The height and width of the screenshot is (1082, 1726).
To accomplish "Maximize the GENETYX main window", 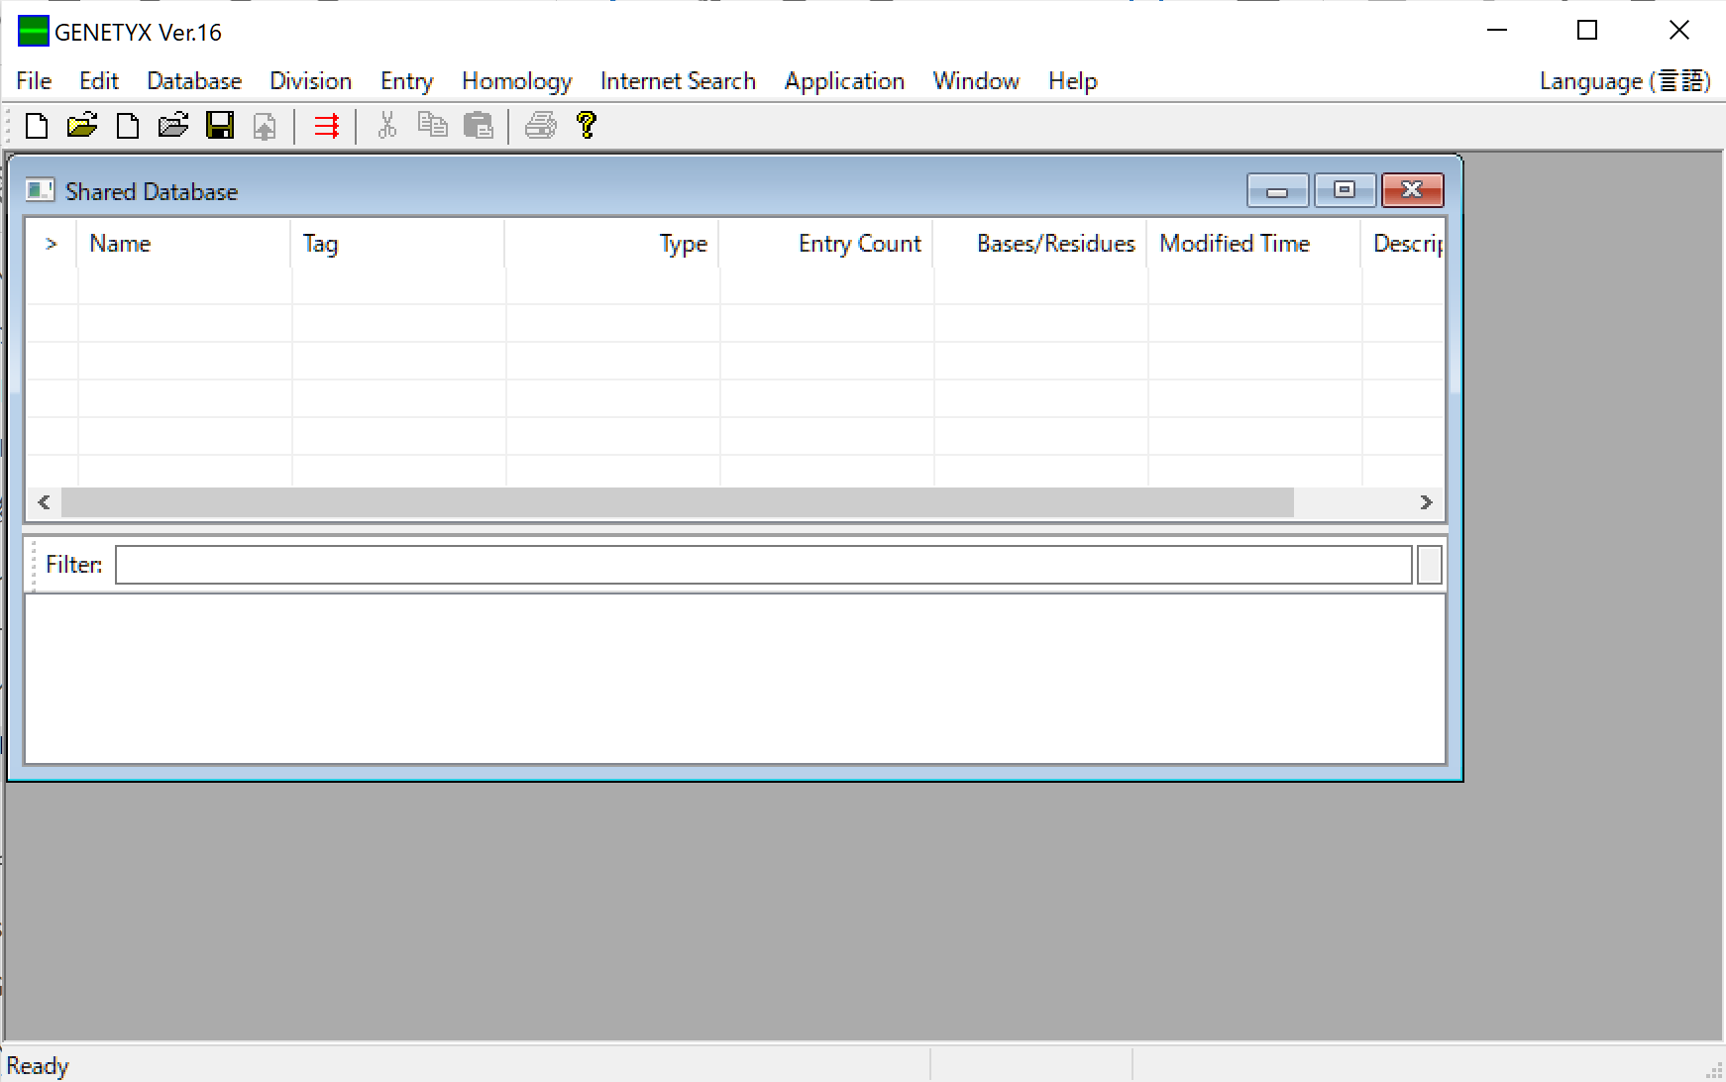I will 1587,31.
